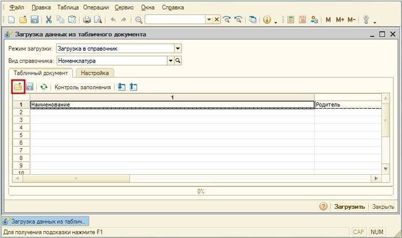The image size is (402, 238).
Task: Click the New document icon in main toolbar
Action: (11, 20)
